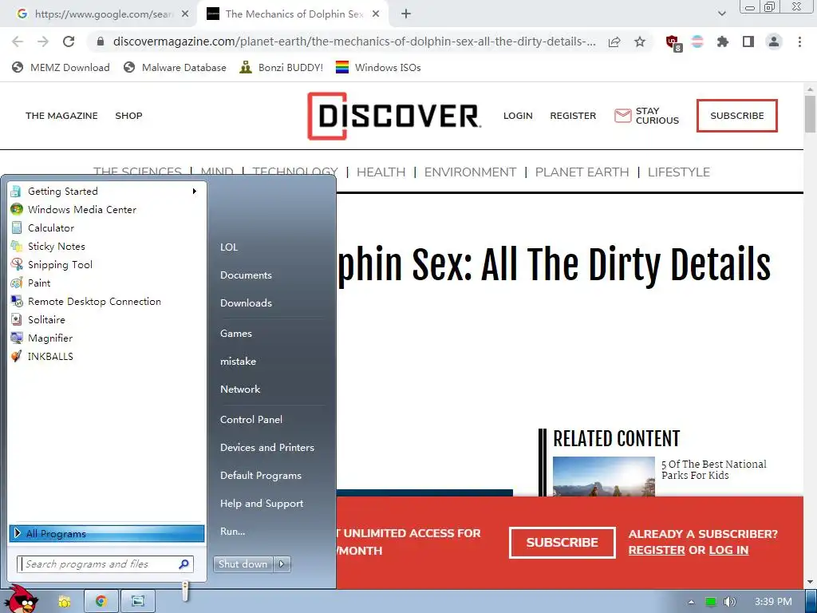Click the Angry Birds Start button
The image size is (817, 613).
22,599
